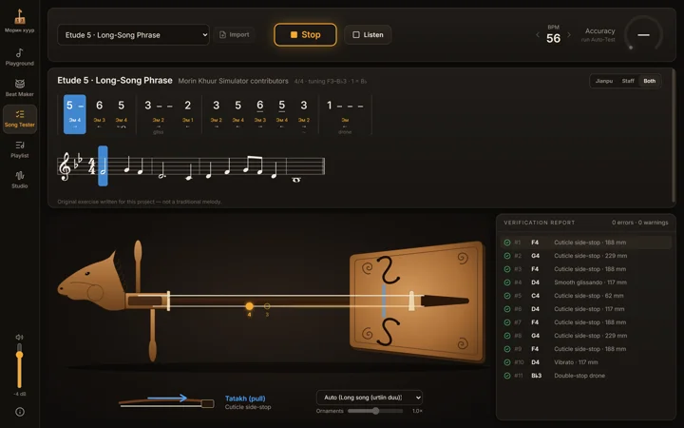Click the Морин хуур app logo
The width and height of the screenshot is (684, 428).
[x=20, y=21]
